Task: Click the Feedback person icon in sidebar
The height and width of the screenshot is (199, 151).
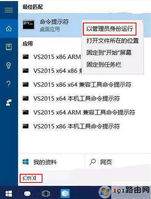Action: pos(9,103)
